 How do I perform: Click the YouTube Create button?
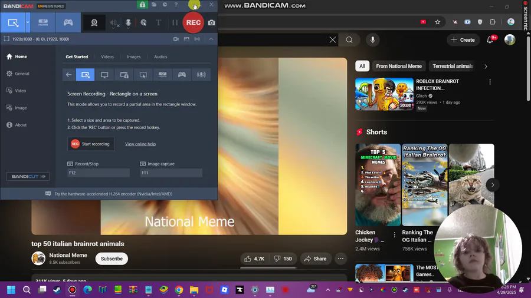(463, 40)
